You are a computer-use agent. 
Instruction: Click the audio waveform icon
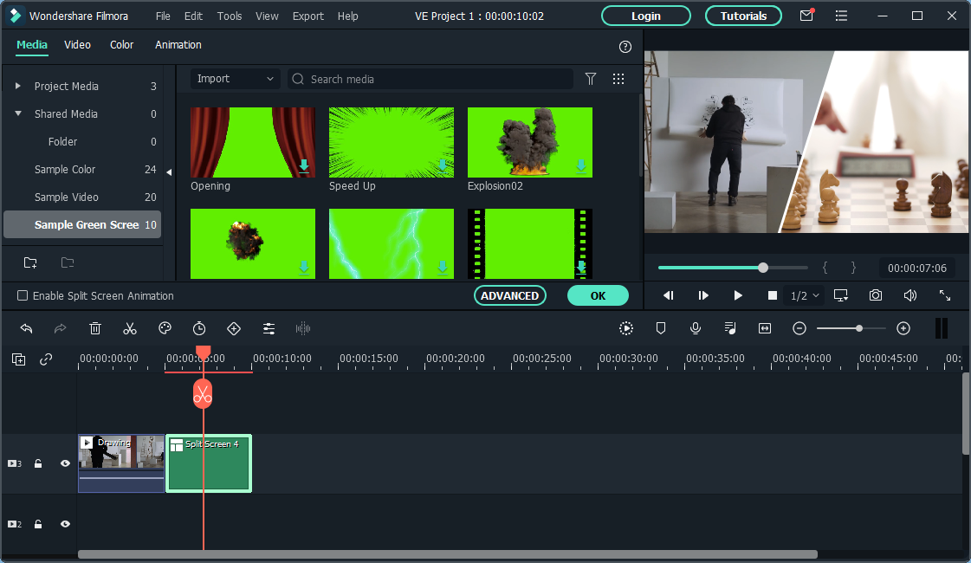point(303,328)
